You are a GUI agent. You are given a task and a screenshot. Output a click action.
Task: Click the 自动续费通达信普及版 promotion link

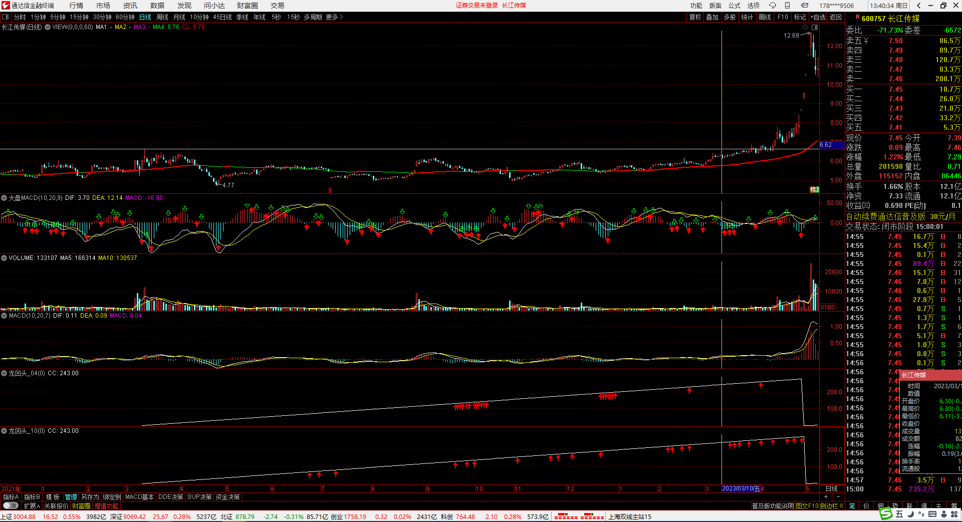tap(886, 216)
